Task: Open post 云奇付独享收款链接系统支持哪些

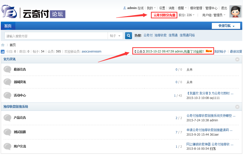Action: pyautogui.click(x=211, y=116)
